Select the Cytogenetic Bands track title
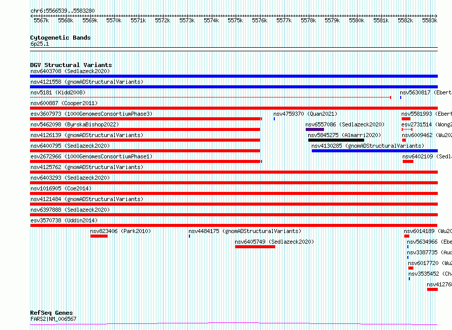This screenshot has height=330, width=452. coord(60,38)
